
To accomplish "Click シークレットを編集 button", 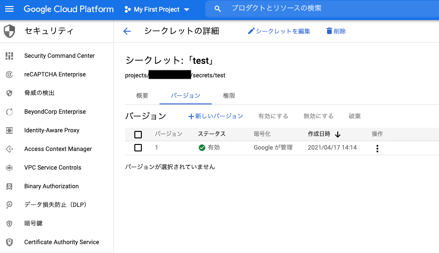I will [279, 31].
